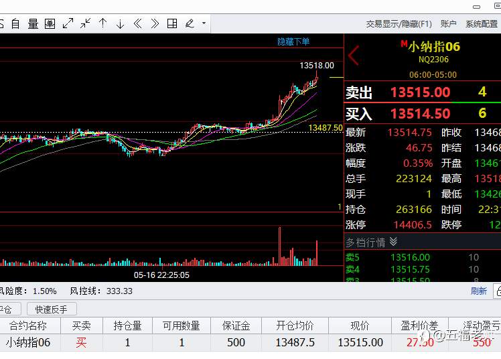The image size is (501, 359).
Task: Click the 量 volume indicator toolbar icon
Action: pos(33,23)
